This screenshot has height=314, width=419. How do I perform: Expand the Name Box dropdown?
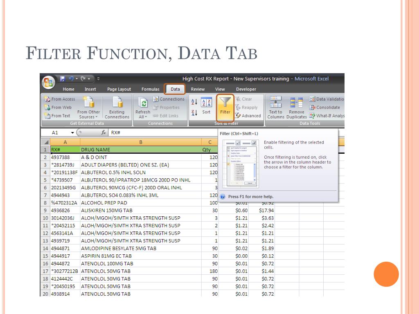pyautogui.click(x=72, y=133)
